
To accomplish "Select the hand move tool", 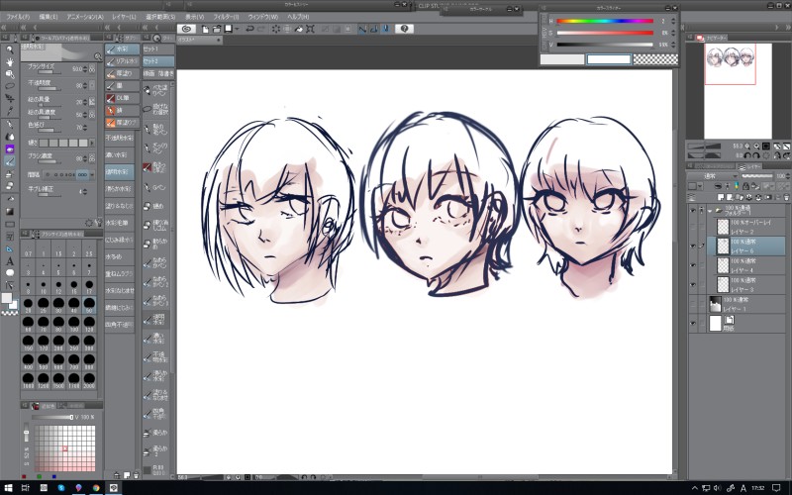I will [x=10, y=61].
